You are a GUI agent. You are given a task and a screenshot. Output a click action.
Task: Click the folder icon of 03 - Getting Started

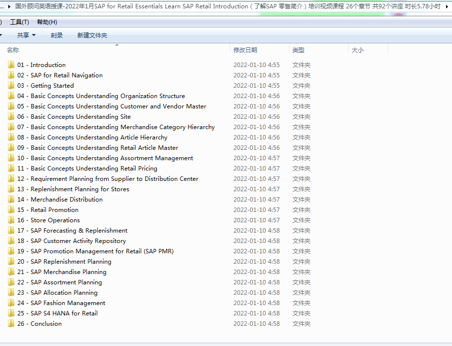(x=11, y=85)
